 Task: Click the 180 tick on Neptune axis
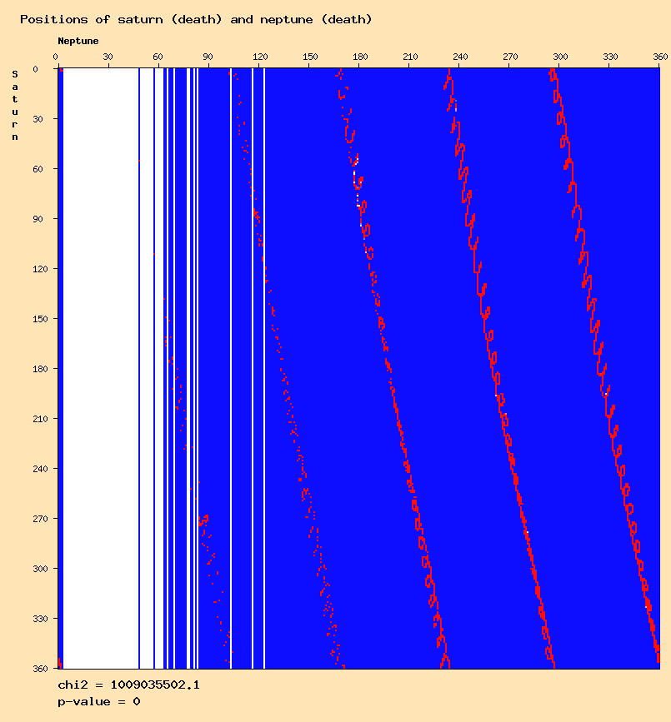(x=360, y=57)
